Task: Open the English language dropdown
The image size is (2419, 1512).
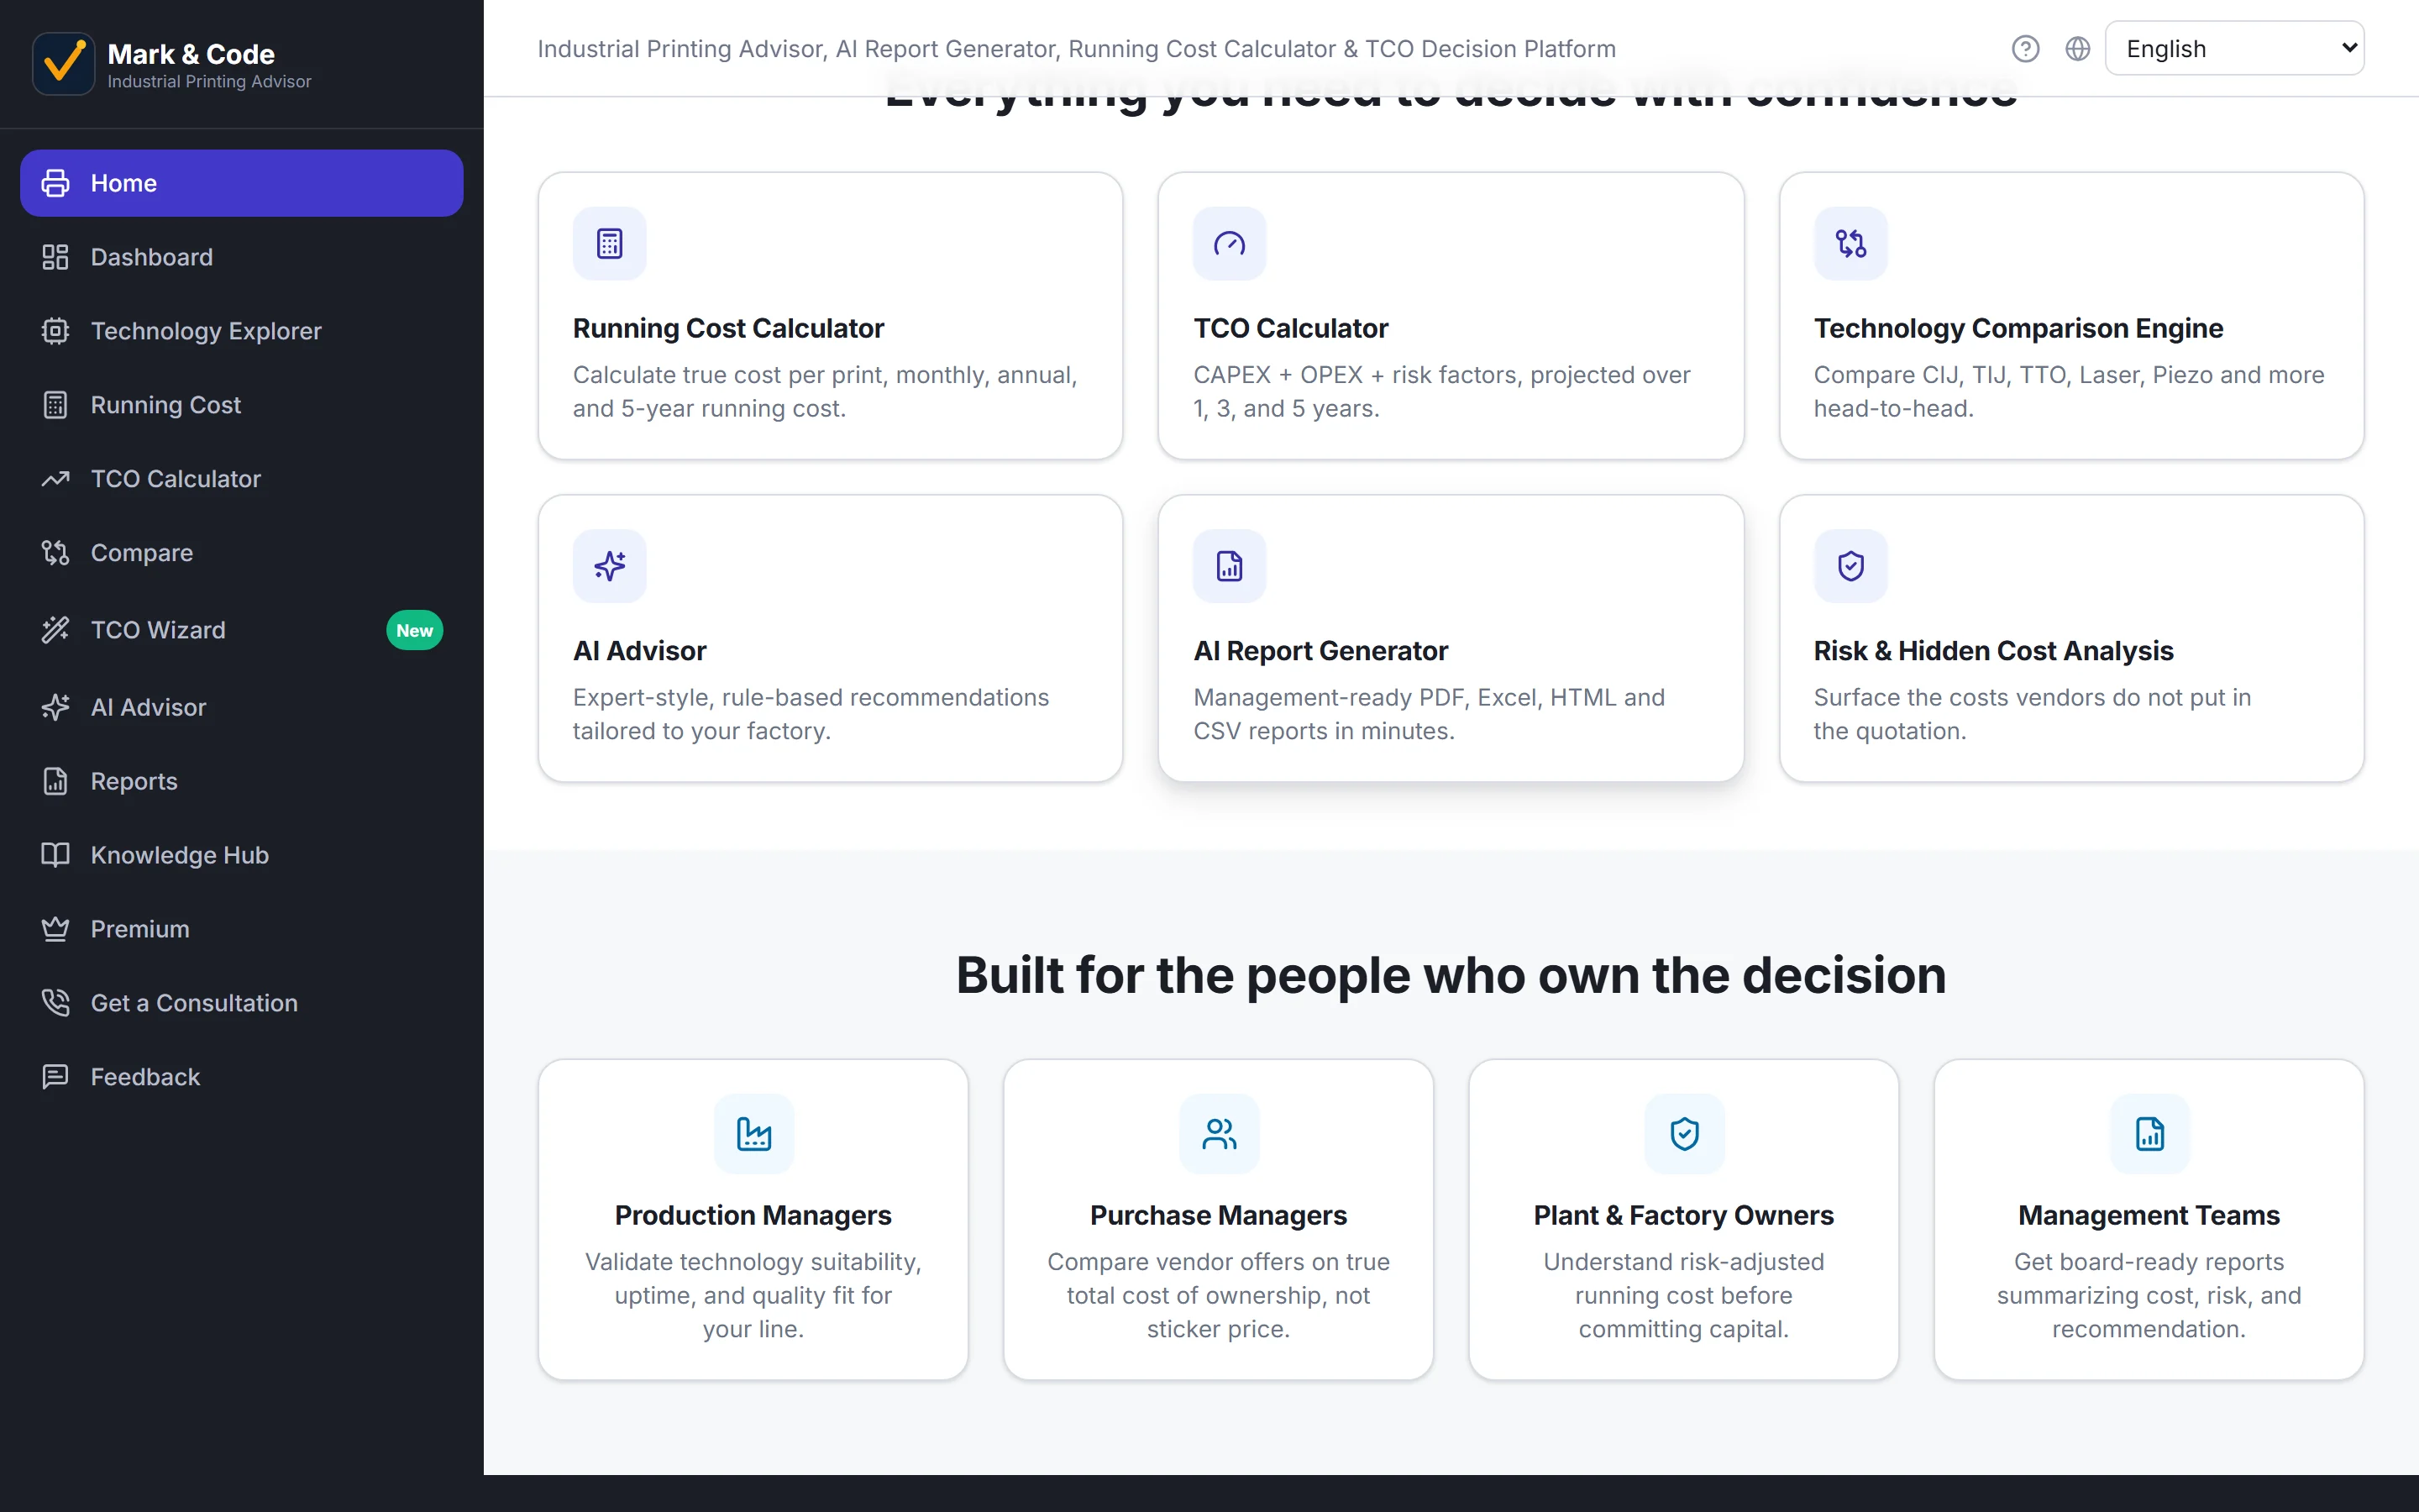Action: [x=2234, y=48]
